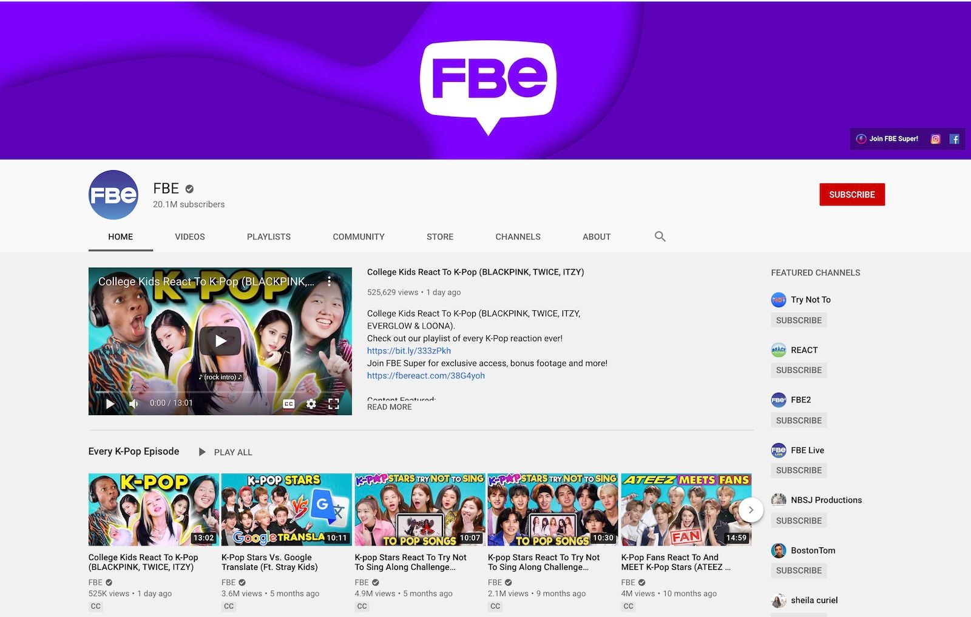This screenshot has width=971, height=617.
Task: Open the player settings gear
Action: click(311, 404)
